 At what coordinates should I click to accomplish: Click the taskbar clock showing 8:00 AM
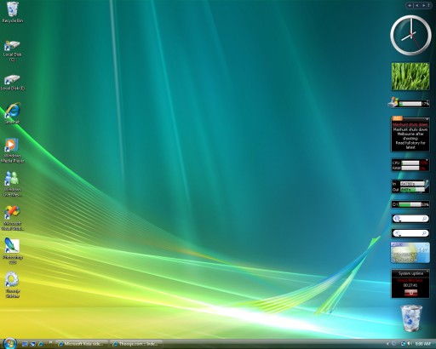tap(422, 344)
